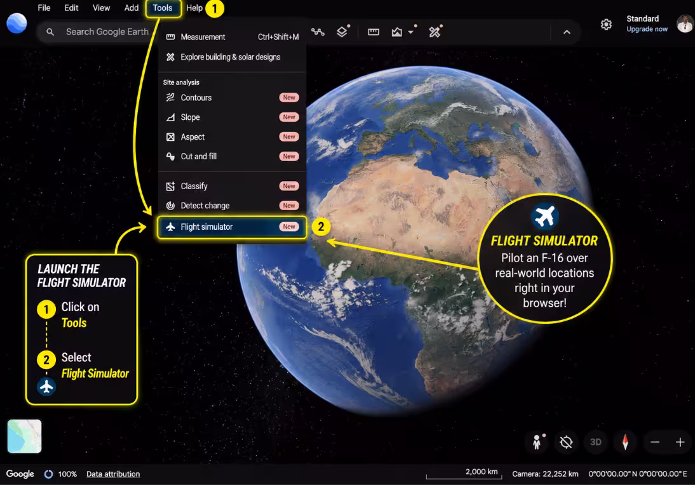
Task: Click the path drawing toolbar icon
Action: click(x=318, y=32)
